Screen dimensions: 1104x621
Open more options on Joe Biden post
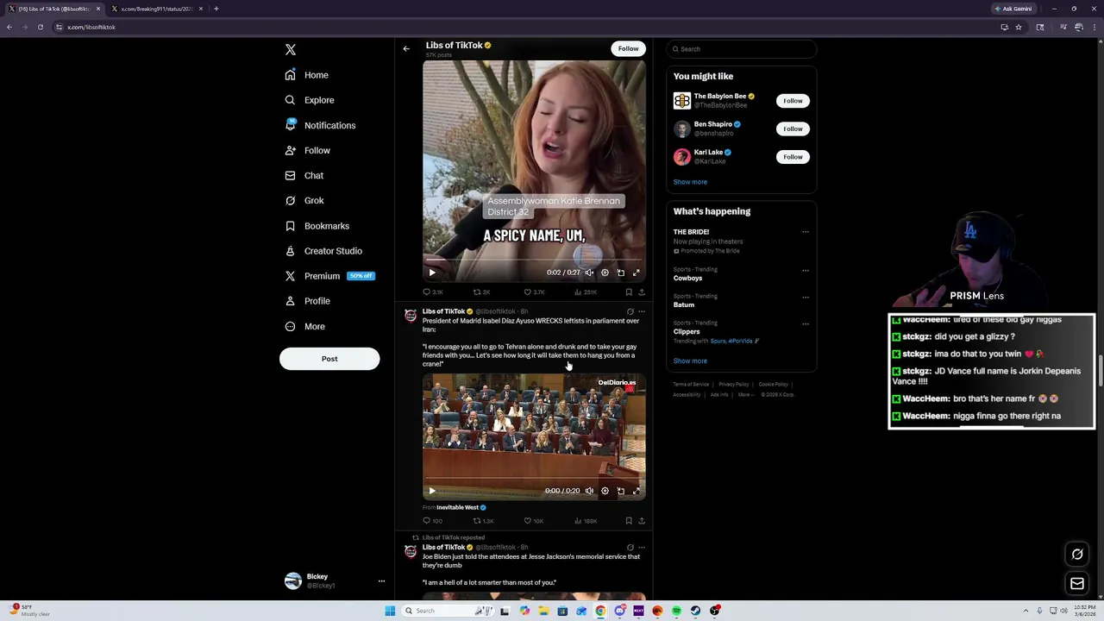pos(641,548)
